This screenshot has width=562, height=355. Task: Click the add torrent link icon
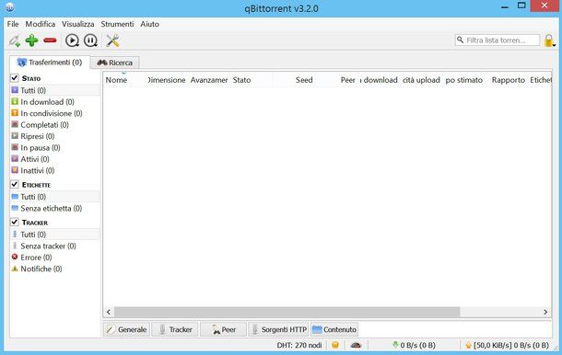[x=15, y=40]
